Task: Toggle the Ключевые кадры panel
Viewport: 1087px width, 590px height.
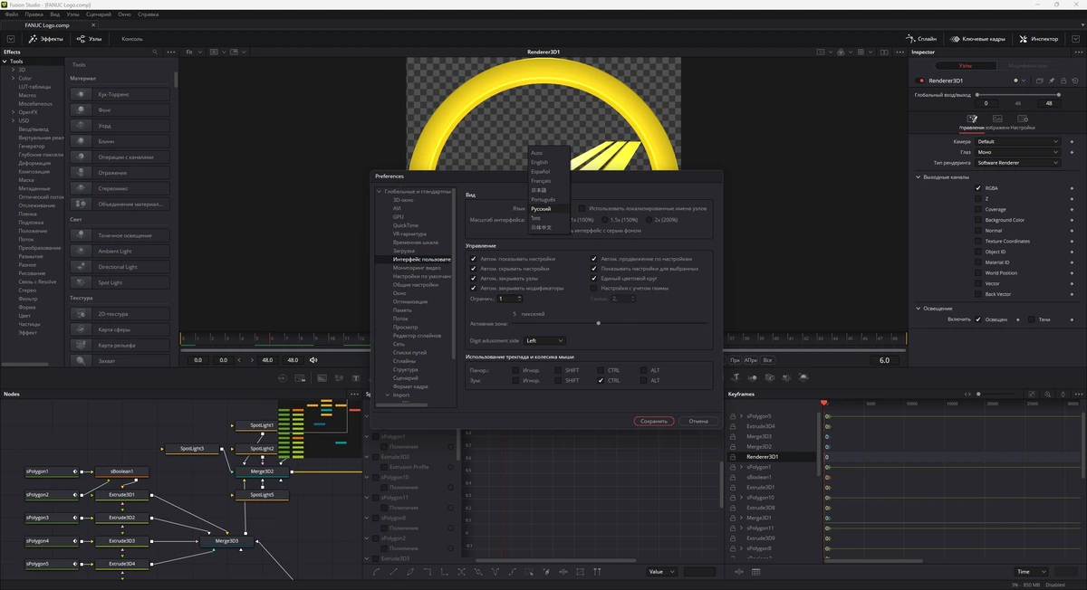Action: coord(976,39)
